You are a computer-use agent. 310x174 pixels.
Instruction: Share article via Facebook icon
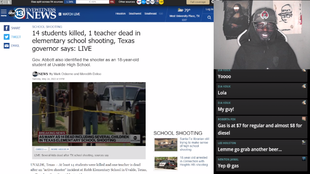point(7,28)
